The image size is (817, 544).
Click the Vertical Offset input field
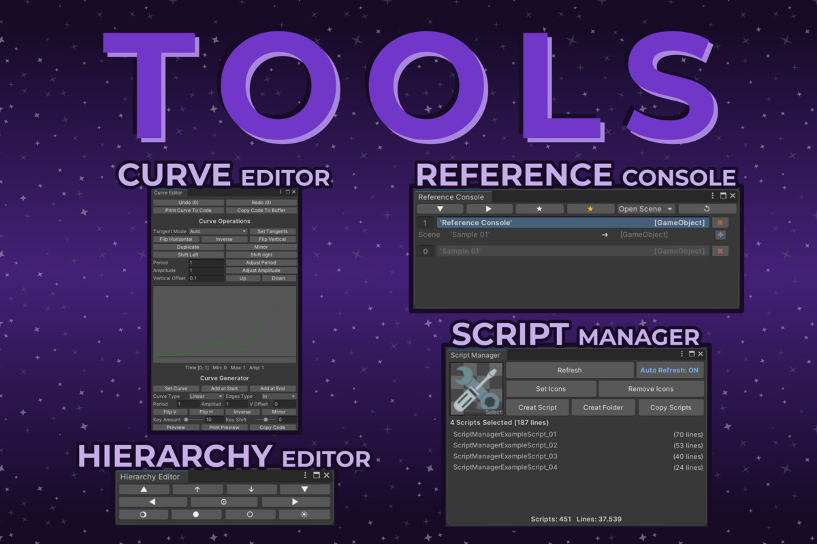point(206,278)
